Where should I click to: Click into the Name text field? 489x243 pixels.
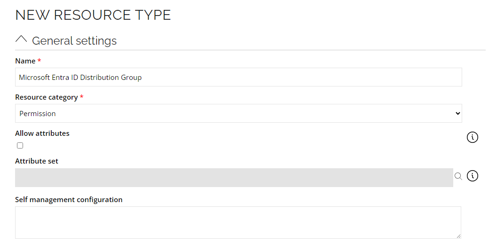pyautogui.click(x=239, y=77)
